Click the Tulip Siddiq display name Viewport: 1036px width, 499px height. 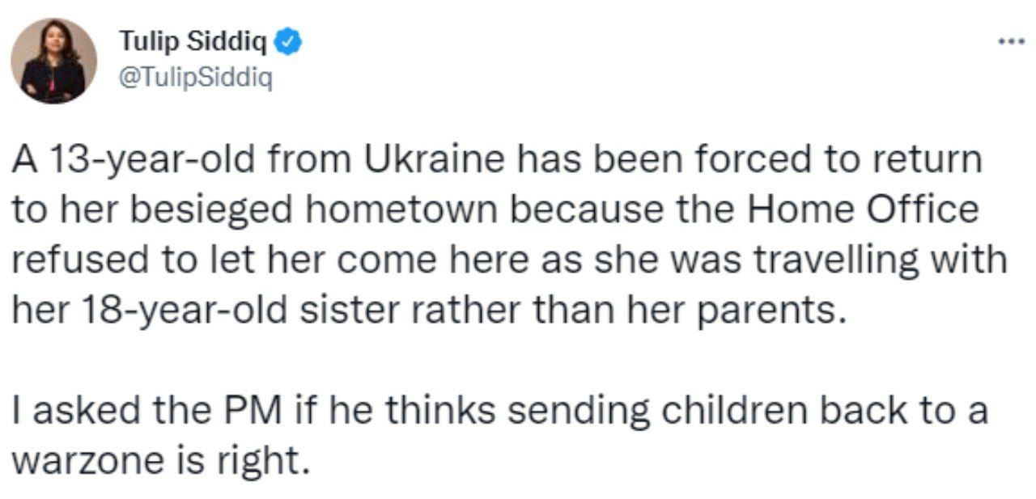pyautogui.click(x=197, y=41)
